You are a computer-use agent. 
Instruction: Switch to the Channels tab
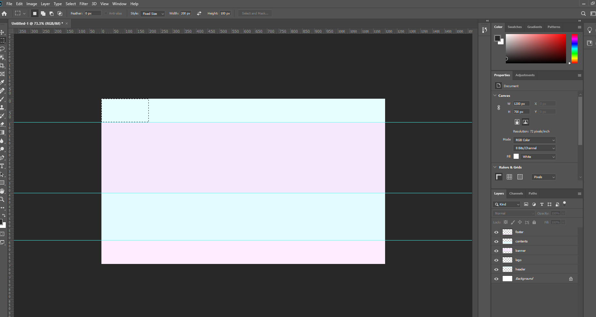[516, 194]
